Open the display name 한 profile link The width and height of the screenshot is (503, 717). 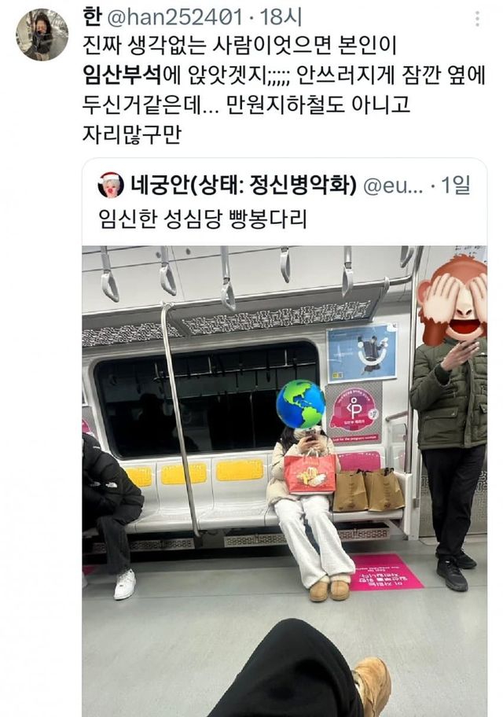(x=92, y=18)
